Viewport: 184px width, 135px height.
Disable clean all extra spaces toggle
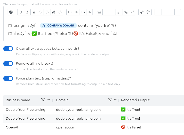(x=8, y=49)
